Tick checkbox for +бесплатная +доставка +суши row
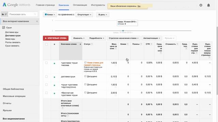The height and width of the screenshot is (122, 218). (46, 93)
